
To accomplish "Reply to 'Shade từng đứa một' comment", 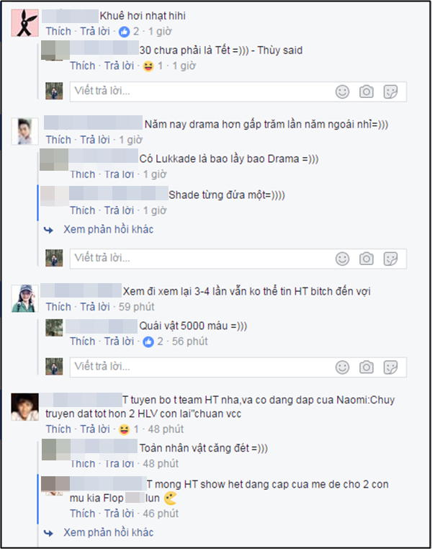I will tap(119, 210).
